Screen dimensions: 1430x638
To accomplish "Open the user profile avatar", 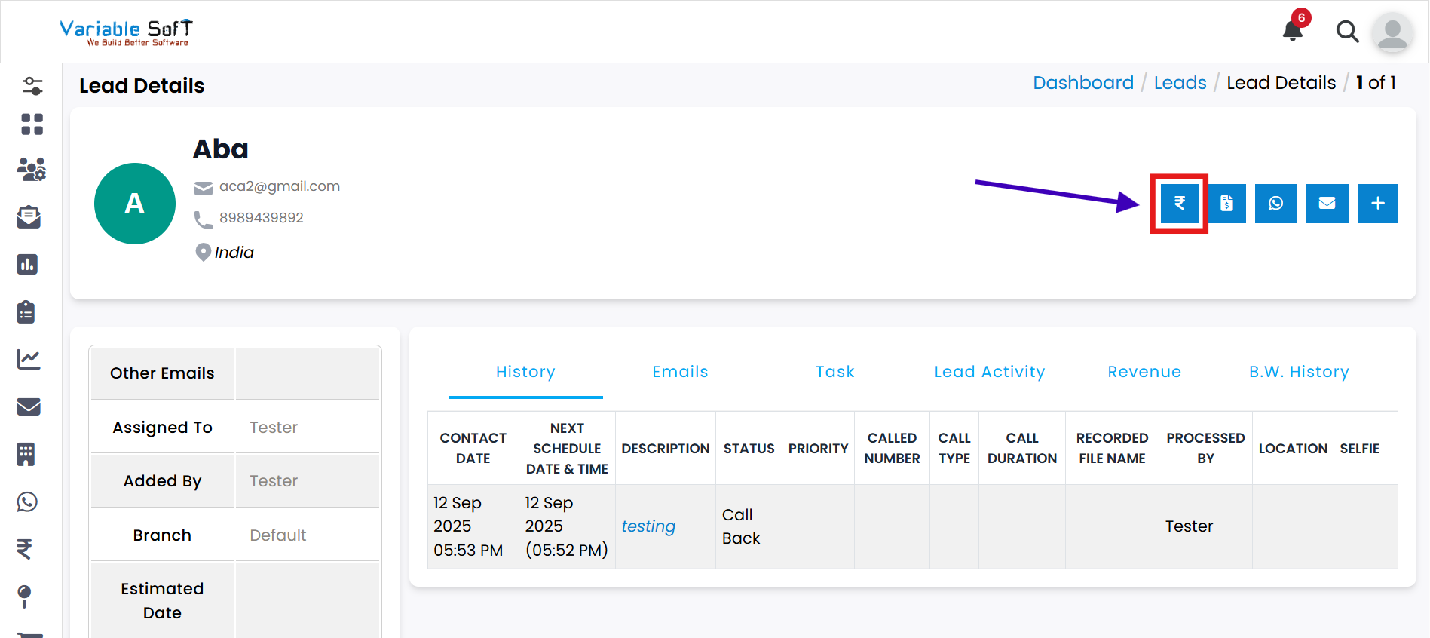I will tap(1392, 32).
